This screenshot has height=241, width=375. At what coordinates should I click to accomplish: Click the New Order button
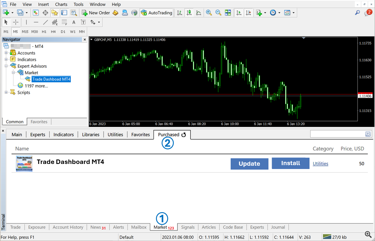96,12
